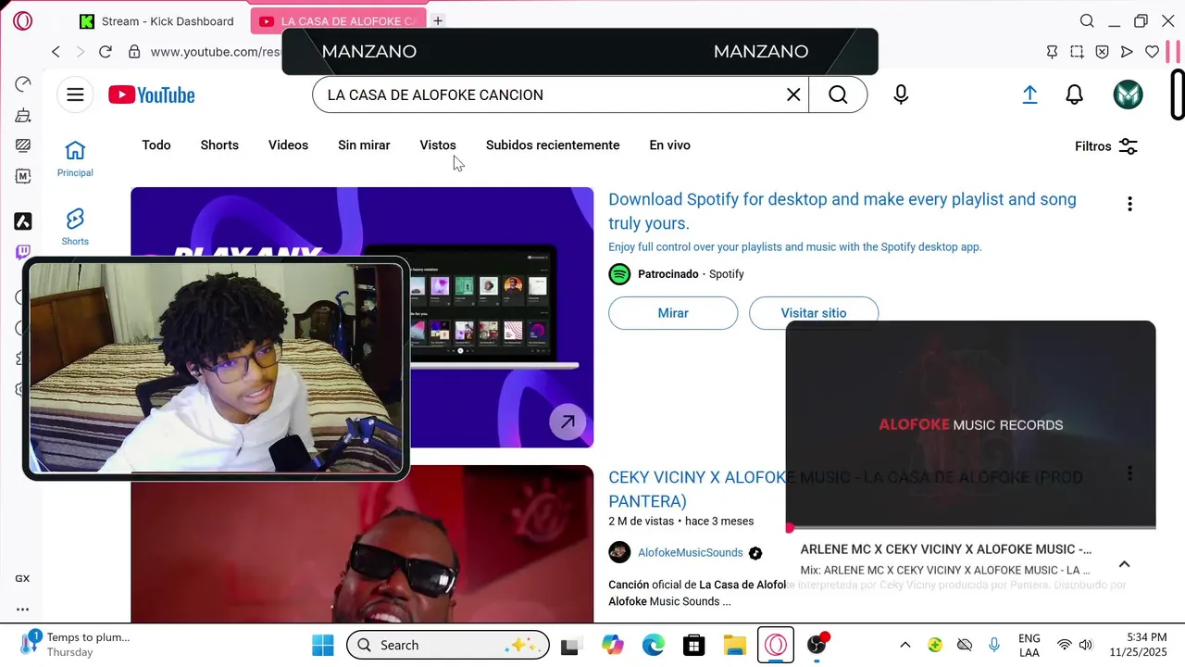Open the Spotify ad thumbnail

(362, 317)
